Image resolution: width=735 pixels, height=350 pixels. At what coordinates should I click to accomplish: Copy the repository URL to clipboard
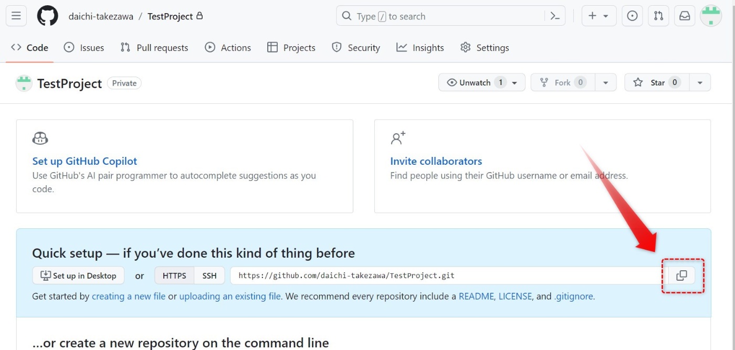pyautogui.click(x=681, y=275)
